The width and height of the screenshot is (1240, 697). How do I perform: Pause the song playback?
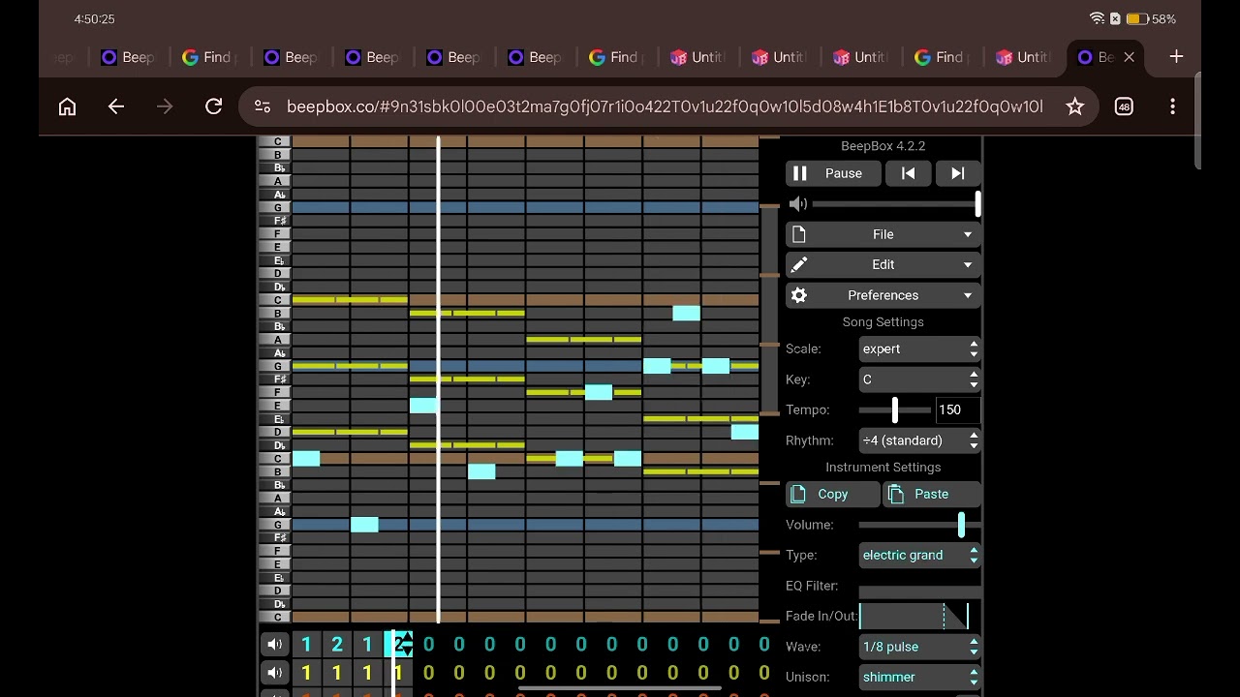click(x=833, y=173)
